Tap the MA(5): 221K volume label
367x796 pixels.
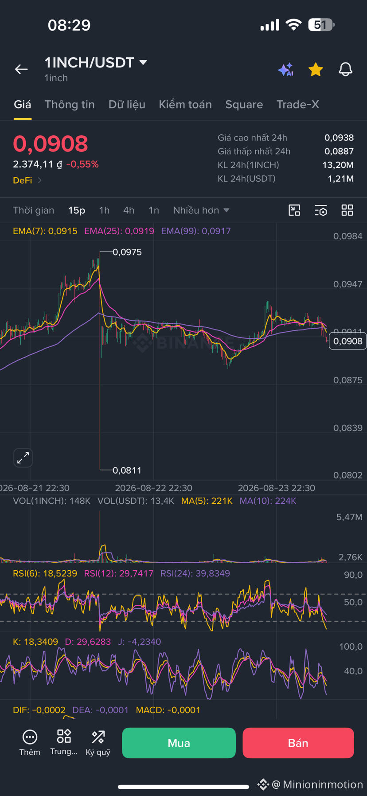(x=207, y=501)
